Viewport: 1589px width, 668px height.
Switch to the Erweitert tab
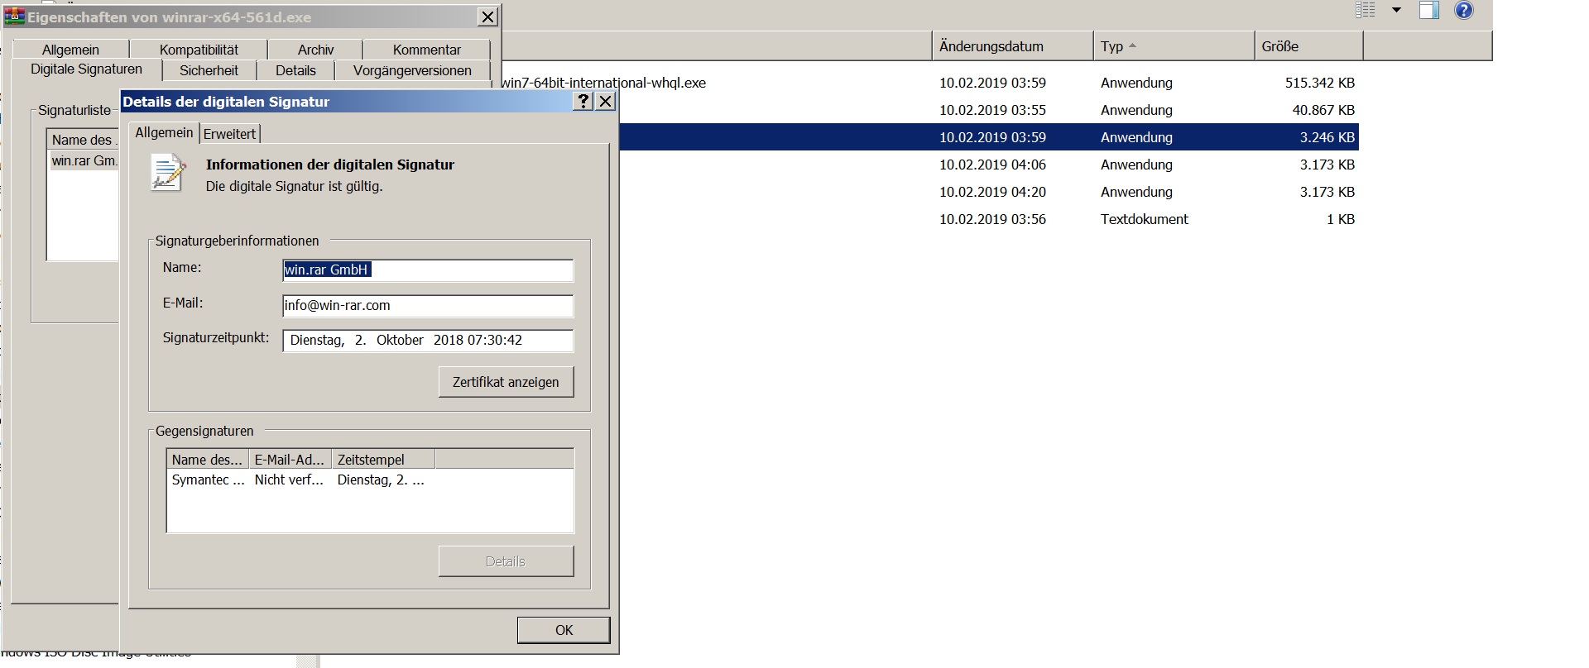[x=229, y=134]
